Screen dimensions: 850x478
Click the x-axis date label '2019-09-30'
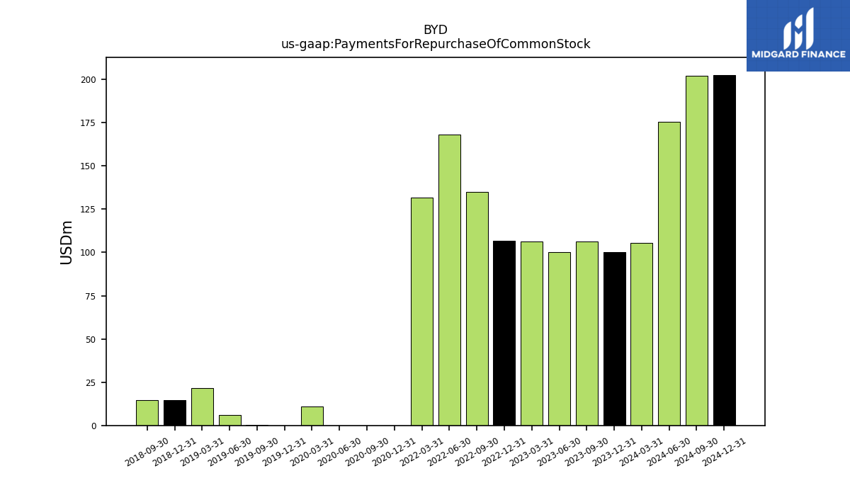(x=257, y=452)
